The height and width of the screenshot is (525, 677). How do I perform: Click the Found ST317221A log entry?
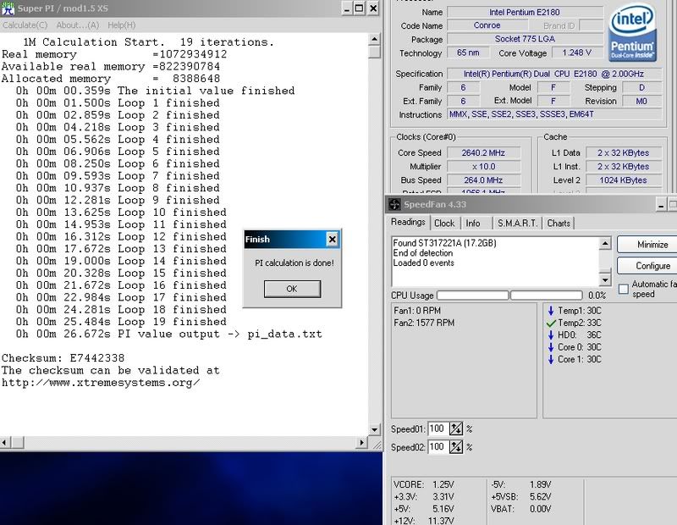click(x=445, y=243)
